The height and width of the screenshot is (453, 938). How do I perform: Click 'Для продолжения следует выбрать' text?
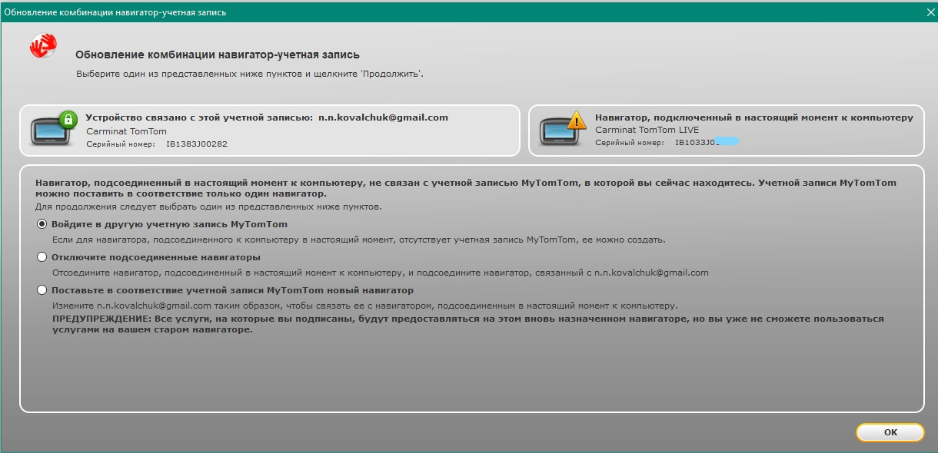(208, 207)
